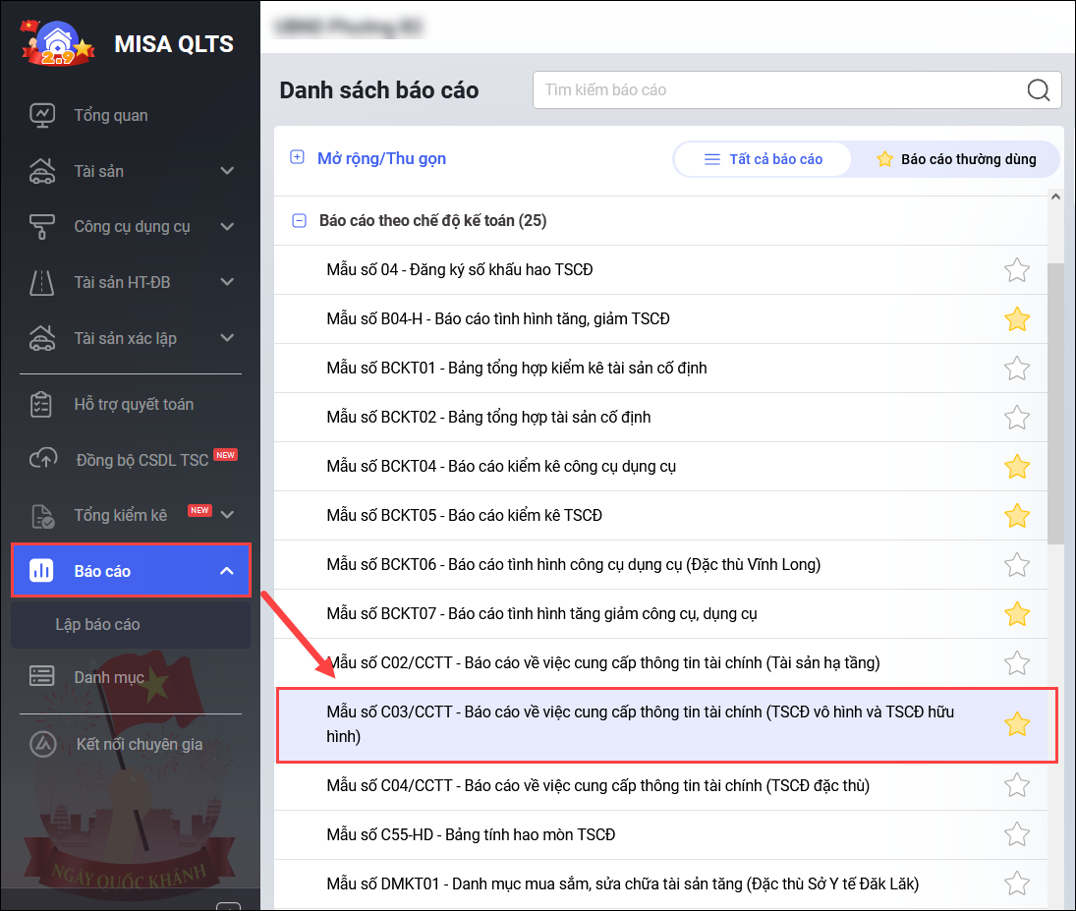Star the C02/CCTT report

[1016, 663]
